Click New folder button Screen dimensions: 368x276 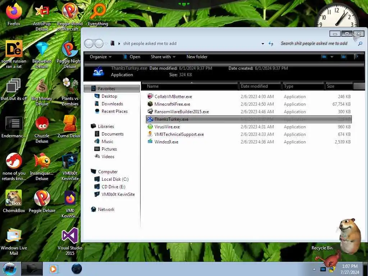click(x=197, y=57)
